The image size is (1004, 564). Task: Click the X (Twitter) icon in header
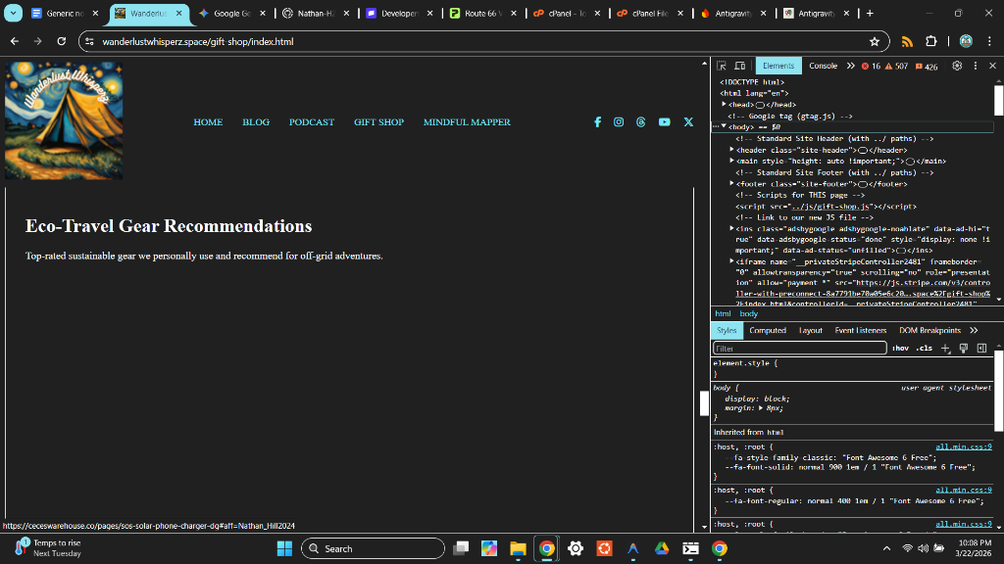click(688, 122)
